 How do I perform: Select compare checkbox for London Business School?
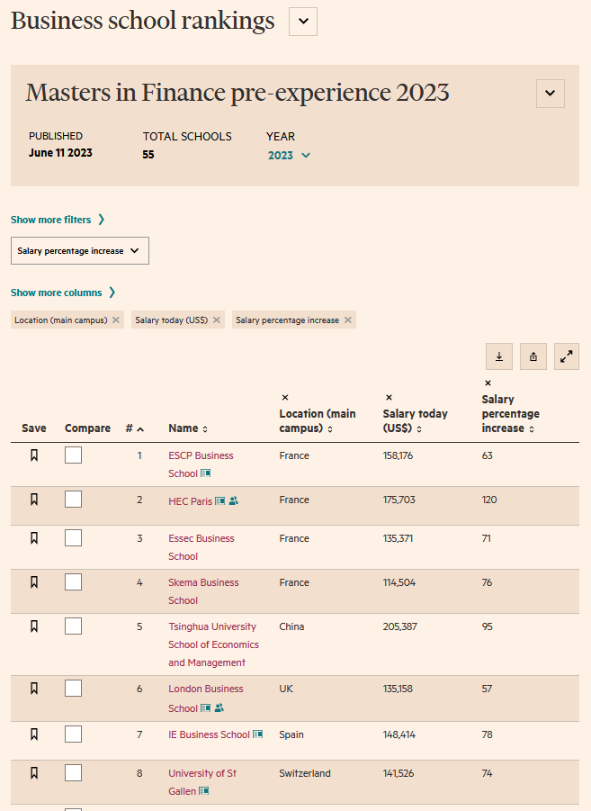pyautogui.click(x=73, y=689)
